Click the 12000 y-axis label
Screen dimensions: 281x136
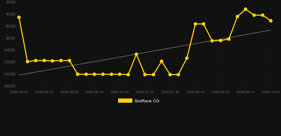10,62
